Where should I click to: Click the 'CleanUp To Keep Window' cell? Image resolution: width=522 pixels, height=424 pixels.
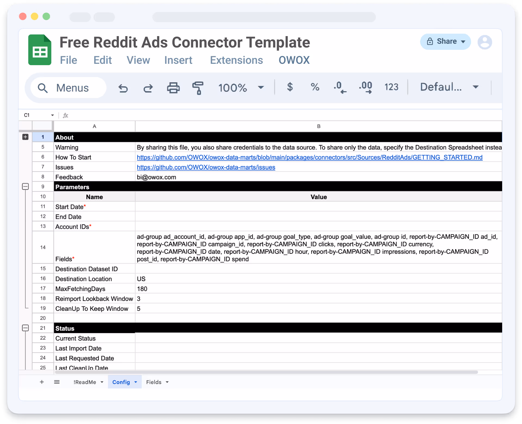coord(94,308)
